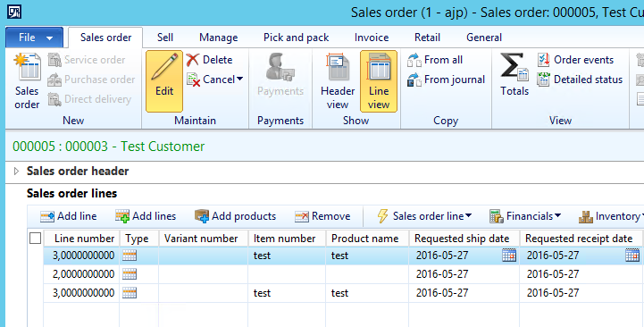This screenshot has width=644, height=327.
Task: Switch to the Sell tab
Action: (165, 38)
